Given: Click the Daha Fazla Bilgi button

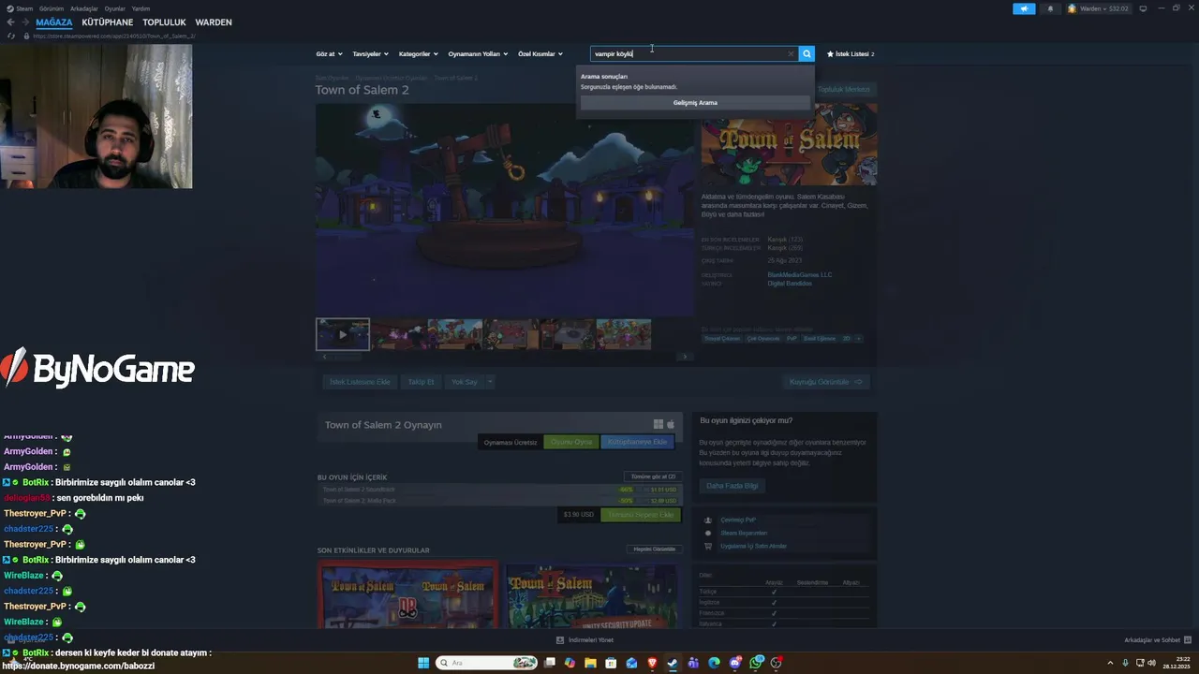Looking at the screenshot, I should (x=733, y=486).
